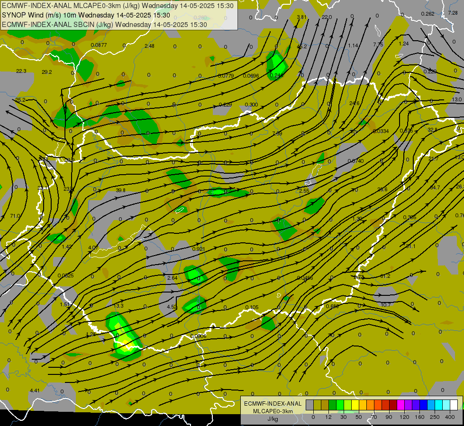464x426 pixels.
Task: Click the map value 7.59
Action: click(277, 133)
